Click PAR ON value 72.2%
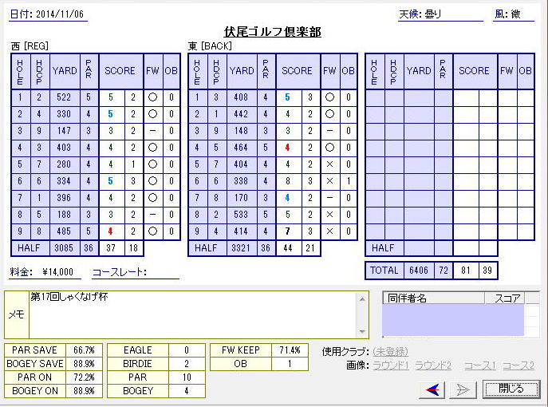Viewport: 548px width, 407px height. 84,377
